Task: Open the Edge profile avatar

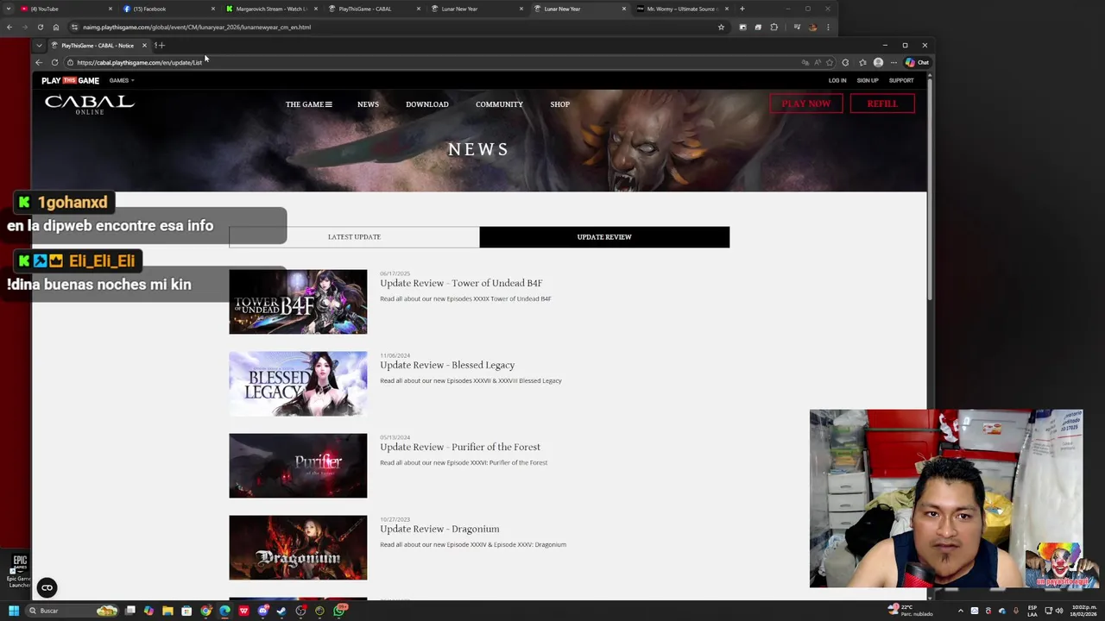Action: point(878,62)
